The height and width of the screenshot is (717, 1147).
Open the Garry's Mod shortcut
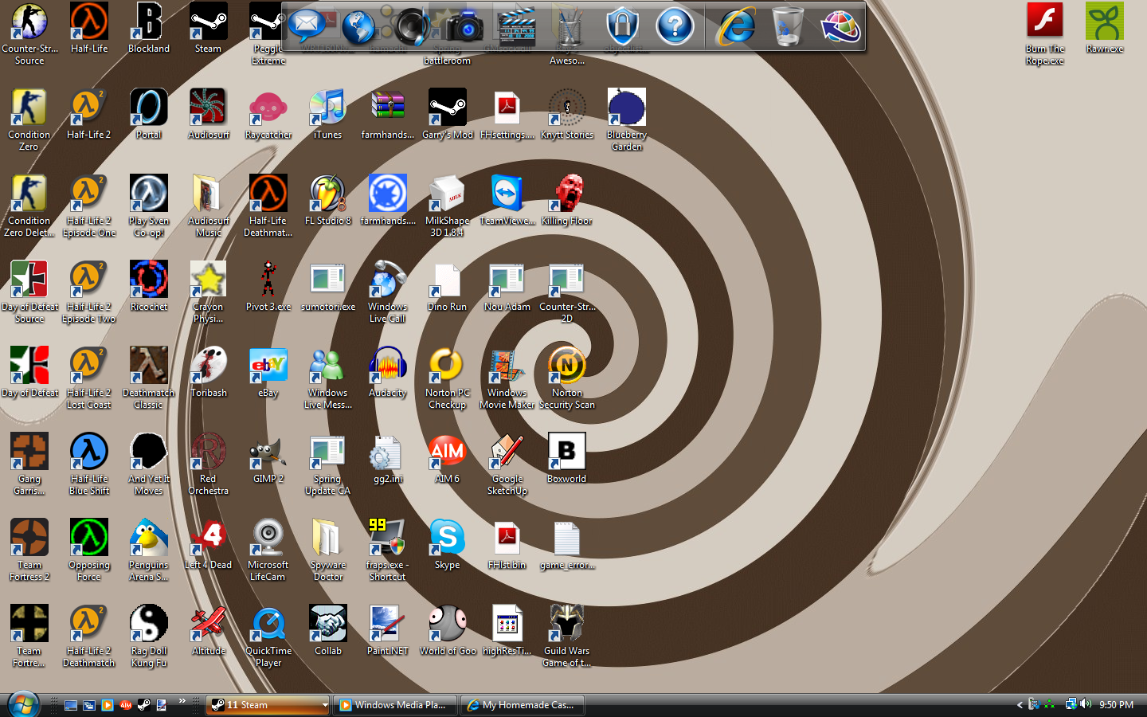click(448, 114)
